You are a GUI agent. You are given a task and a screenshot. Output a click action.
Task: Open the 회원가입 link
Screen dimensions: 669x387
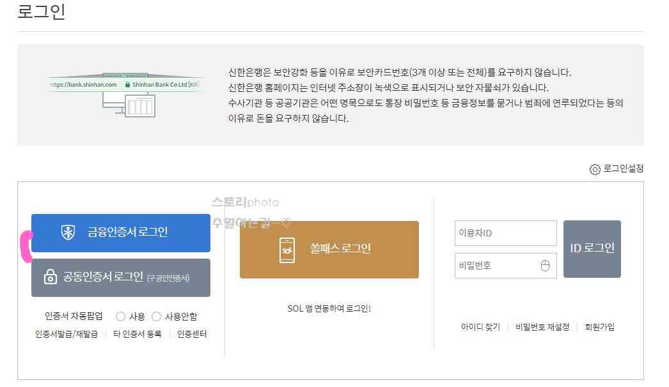[x=599, y=327]
